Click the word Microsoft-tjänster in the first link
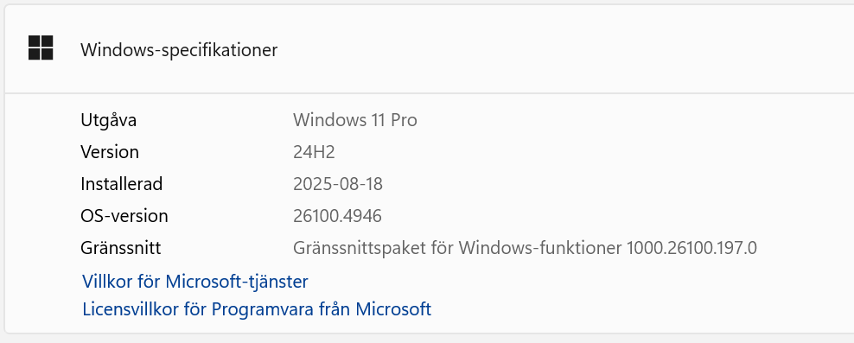This screenshot has height=343, width=854. [236, 282]
